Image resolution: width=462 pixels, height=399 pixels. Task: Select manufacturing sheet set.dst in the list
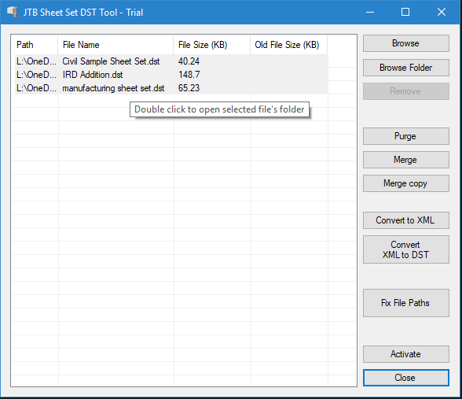tap(171, 88)
